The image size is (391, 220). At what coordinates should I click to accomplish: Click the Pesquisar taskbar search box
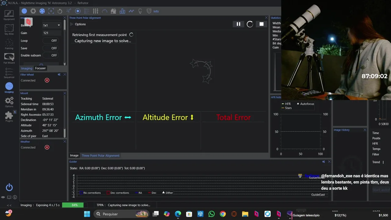122,214
